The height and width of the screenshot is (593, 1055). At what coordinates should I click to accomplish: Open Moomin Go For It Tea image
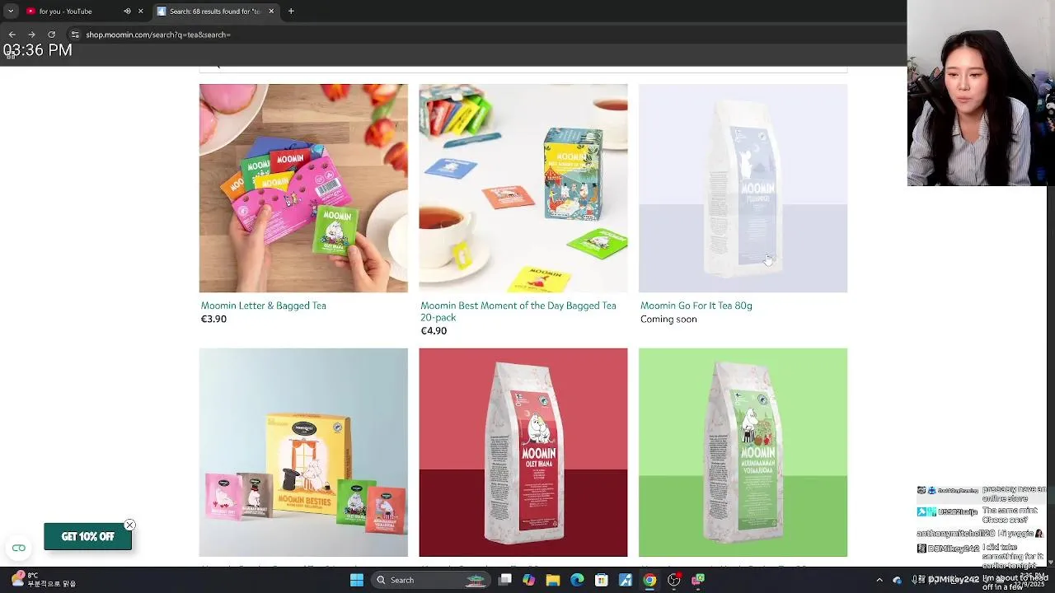[743, 188]
